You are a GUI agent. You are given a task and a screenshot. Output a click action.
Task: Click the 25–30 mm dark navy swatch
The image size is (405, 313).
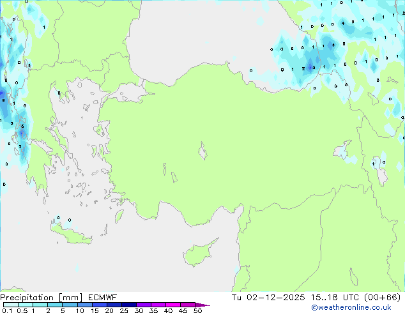(129, 305)
